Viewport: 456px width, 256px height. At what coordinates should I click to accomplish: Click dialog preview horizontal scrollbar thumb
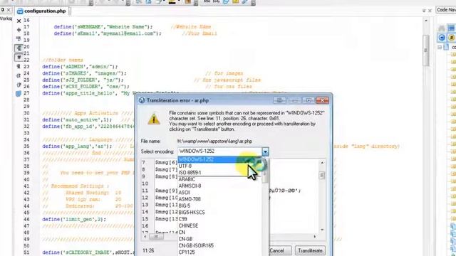(156, 237)
